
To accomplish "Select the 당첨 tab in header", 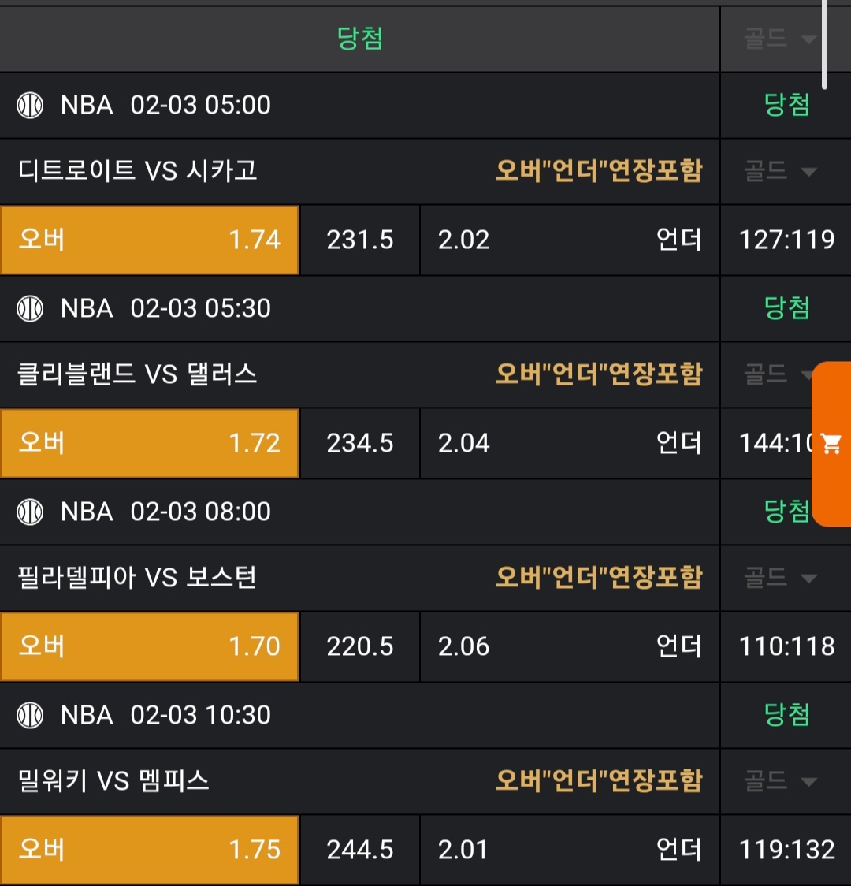I will coord(360,39).
